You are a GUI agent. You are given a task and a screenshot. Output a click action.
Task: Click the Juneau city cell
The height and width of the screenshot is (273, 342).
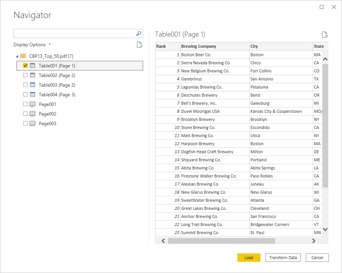click(x=281, y=184)
